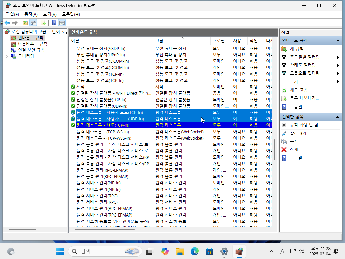Screen dimensions: 345x259
Task: Click the red 삭제 X icon
Action: point(284,149)
